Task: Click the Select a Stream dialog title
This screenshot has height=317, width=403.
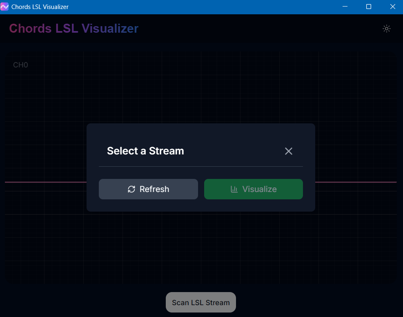Action: coord(145,151)
